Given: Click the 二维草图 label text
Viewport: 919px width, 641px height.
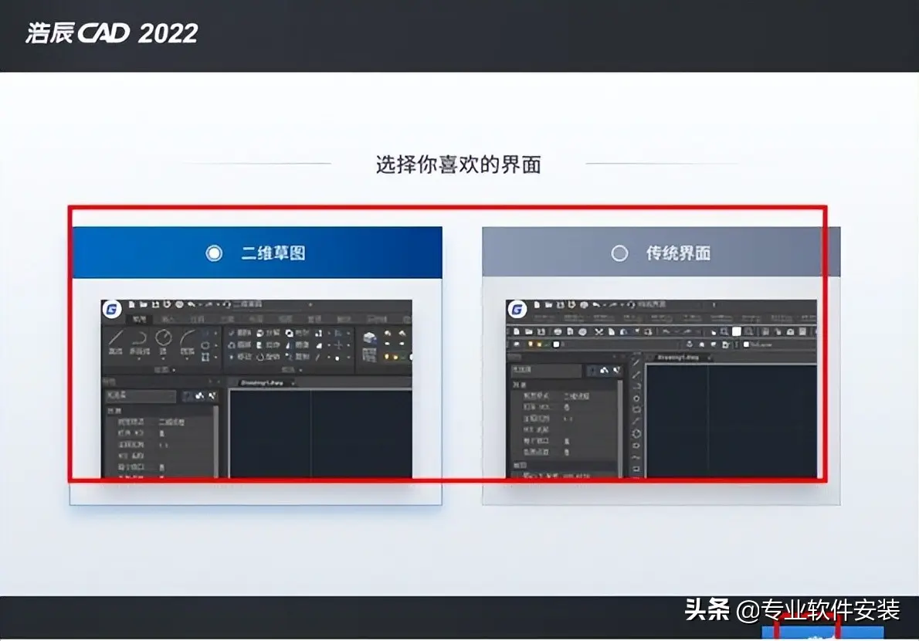Looking at the screenshot, I should [x=273, y=253].
